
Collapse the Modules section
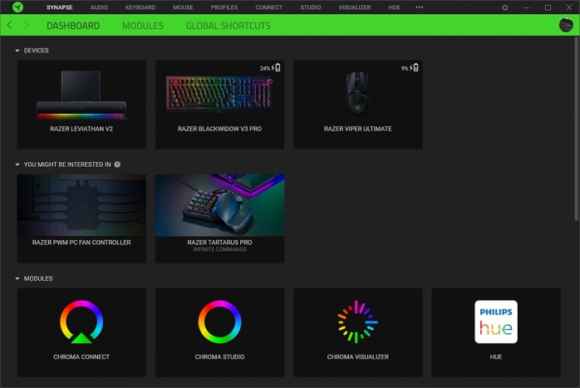tap(17, 278)
